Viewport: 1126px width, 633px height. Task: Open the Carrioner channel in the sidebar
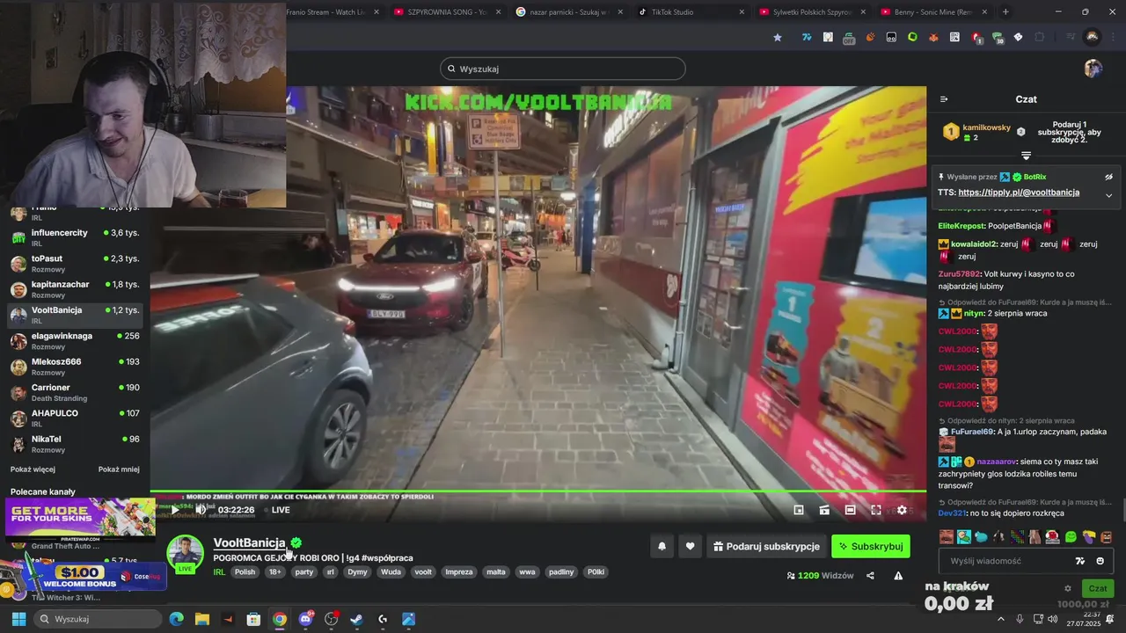coord(75,392)
